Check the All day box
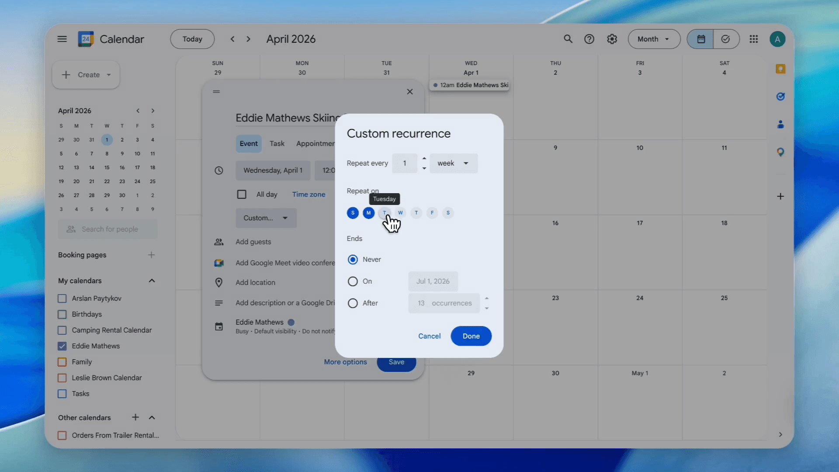This screenshot has width=839, height=472. 242,194
